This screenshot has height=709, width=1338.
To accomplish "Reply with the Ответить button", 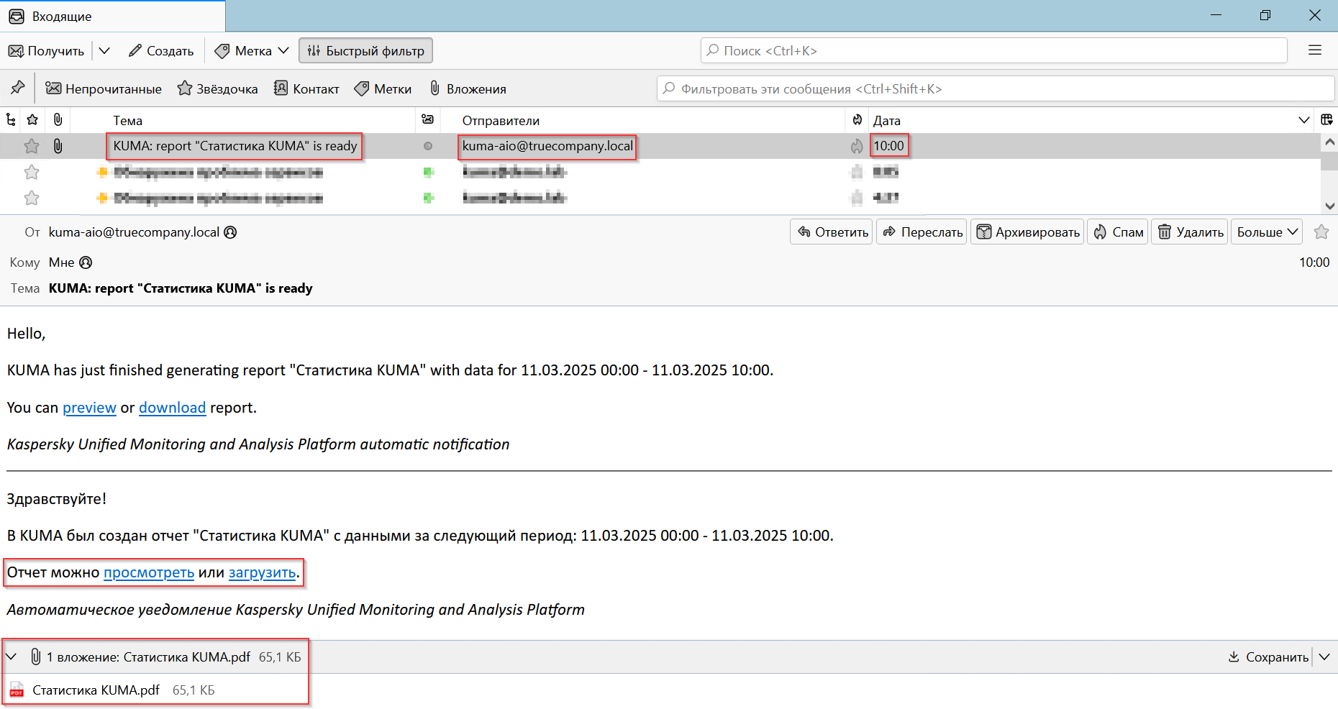I will (832, 232).
